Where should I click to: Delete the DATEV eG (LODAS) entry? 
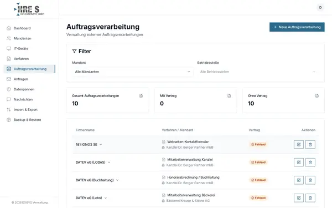pos(310,162)
